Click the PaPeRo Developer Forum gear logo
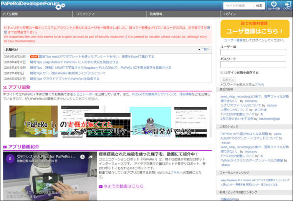Screen dimensions: 293x201 click(x=60, y=6)
